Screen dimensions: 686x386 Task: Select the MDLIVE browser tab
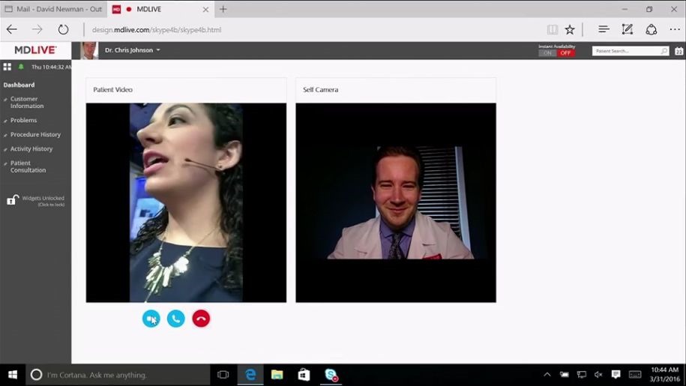pyautogui.click(x=161, y=9)
